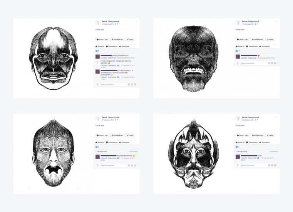The image size is (293, 212).
Task: Open 'Pewał Kaczycznark' profile link on 21 stycznia post
Action: pos(111,117)
